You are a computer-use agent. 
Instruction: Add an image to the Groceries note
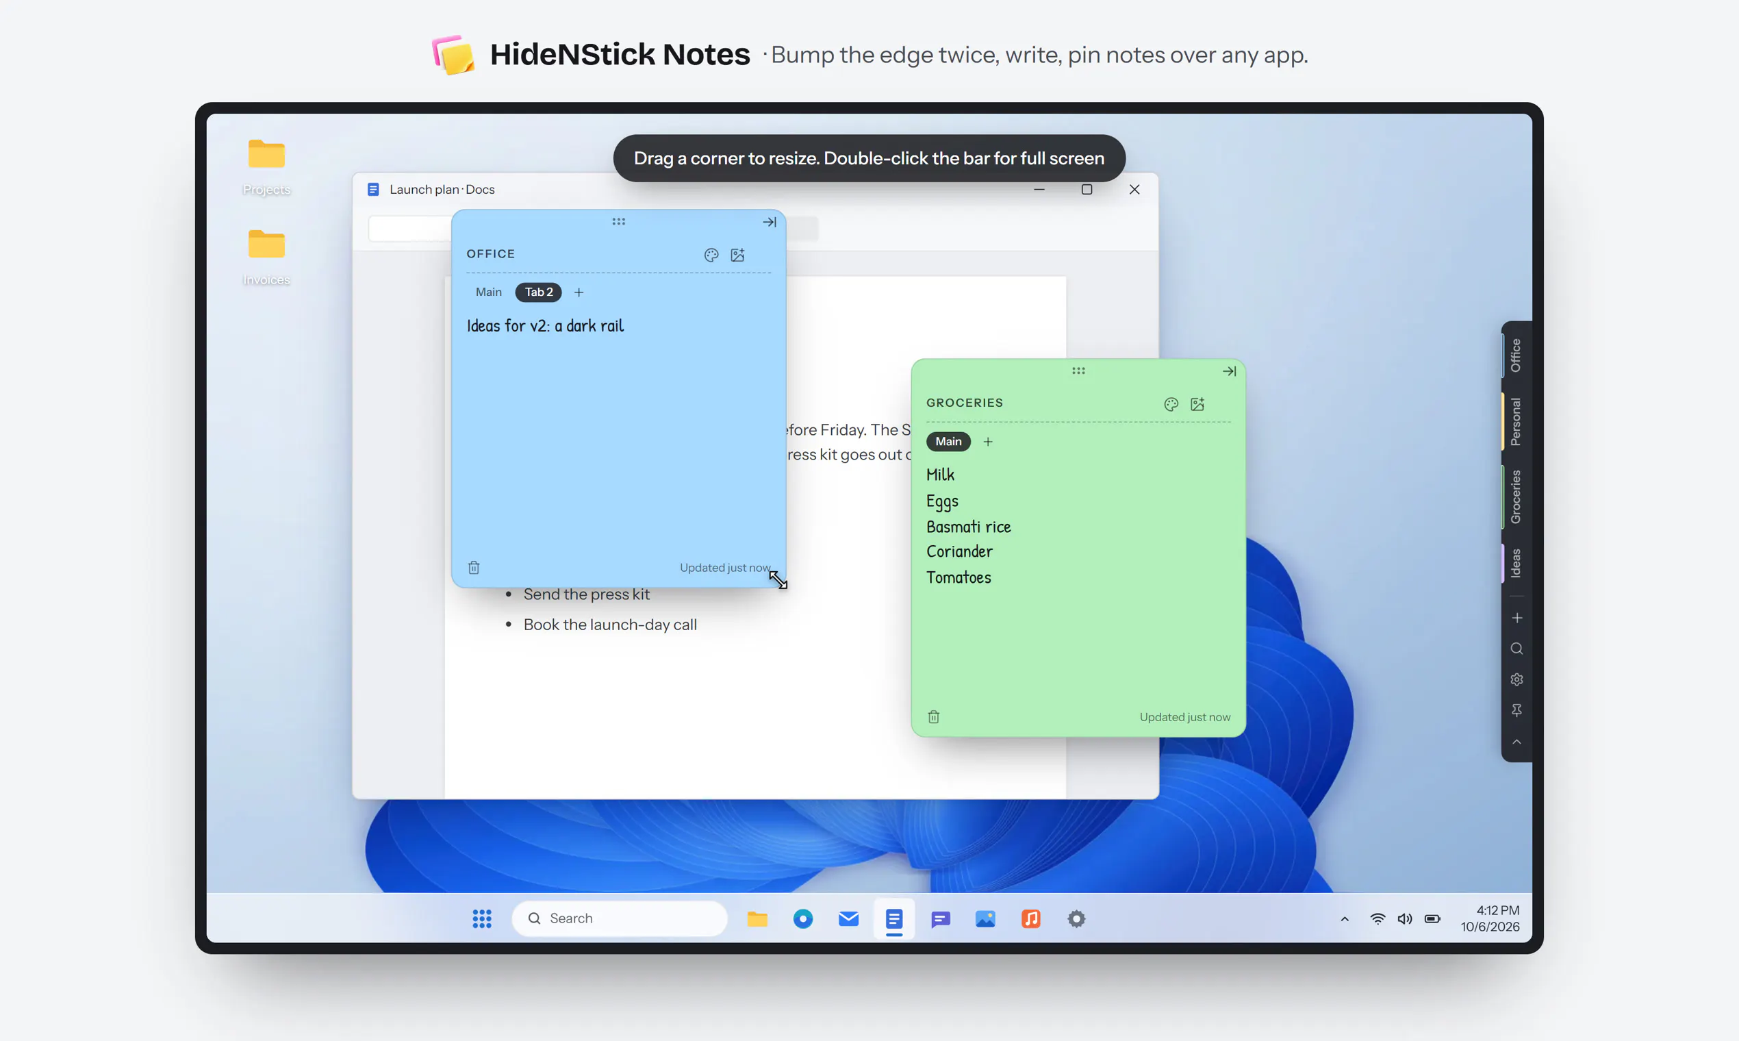[1197, 404]
